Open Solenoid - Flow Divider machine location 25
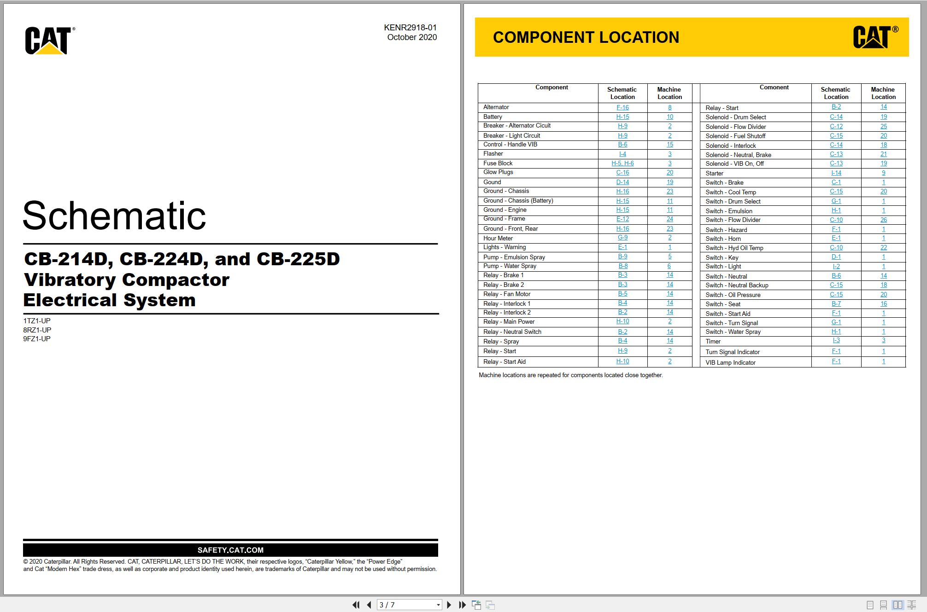Viewport: 927px width, 612px height. [x=884, y=126]
